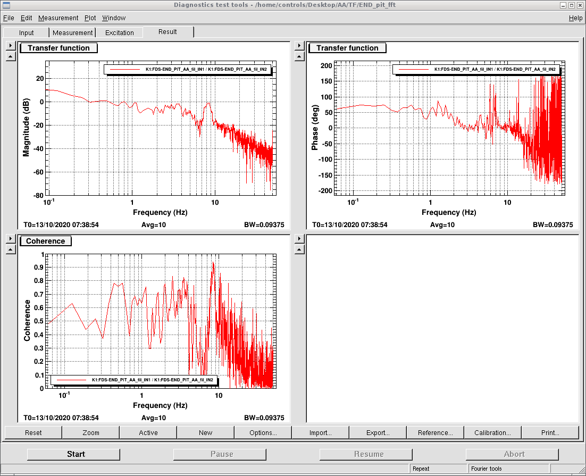Click the Reset plot button

click(34, 432)
